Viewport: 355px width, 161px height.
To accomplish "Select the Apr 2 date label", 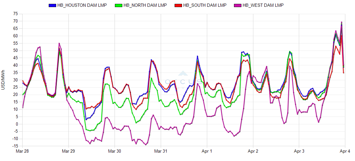I will click(x=253, y=151).
